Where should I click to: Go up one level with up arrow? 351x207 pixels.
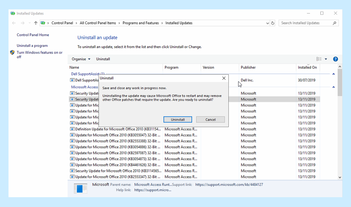[36, 23]
